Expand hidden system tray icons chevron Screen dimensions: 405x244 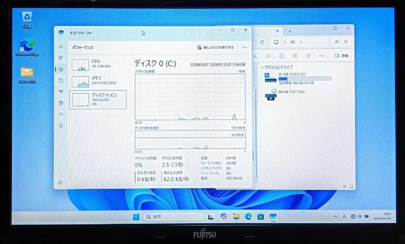point(335,217)
